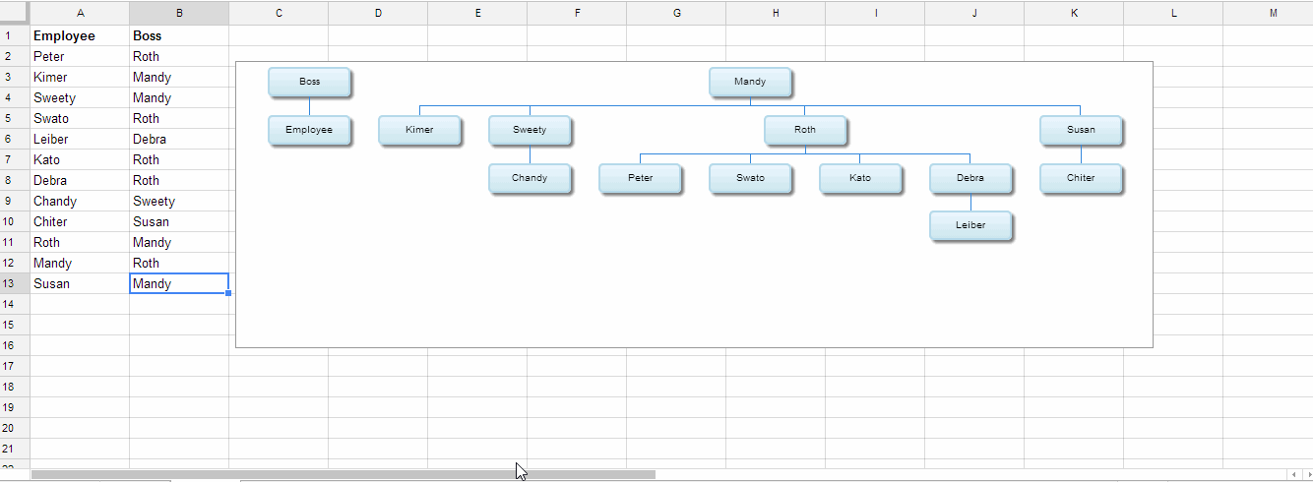Select cell containing Swato in column A
The width and height of the screenshot is (1313, 482).
[x=80, y=118]
